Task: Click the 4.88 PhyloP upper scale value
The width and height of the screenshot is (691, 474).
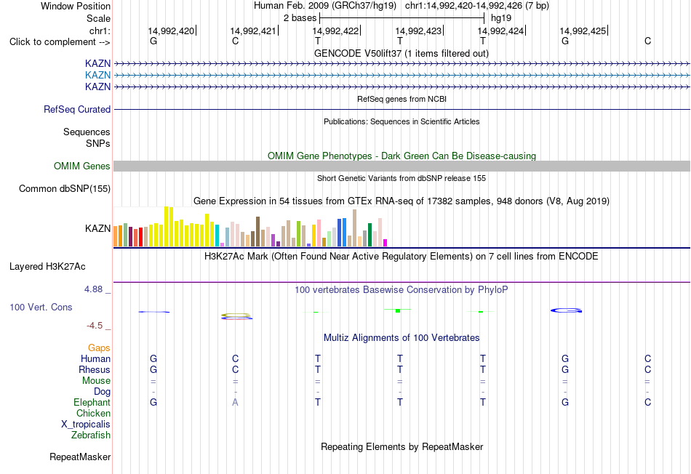Action: 93,289
